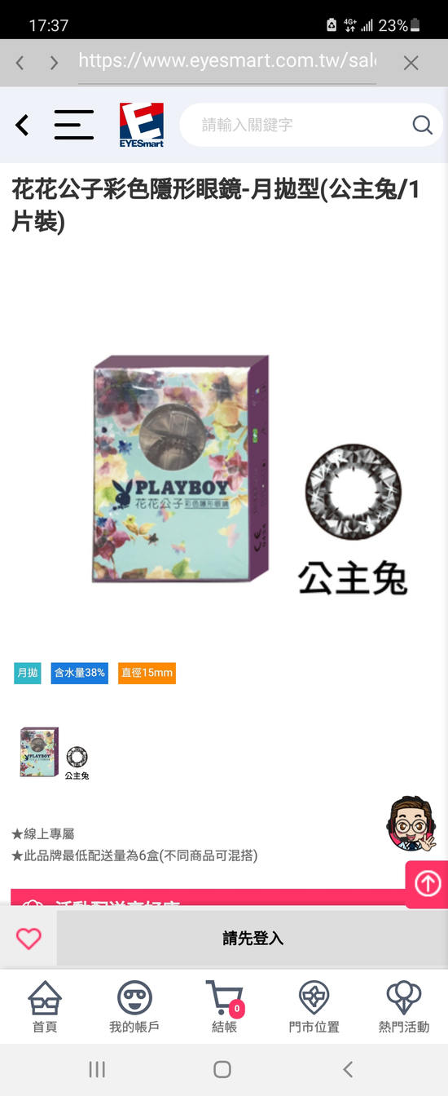Image resolution: width=448 pixels, height=1096 pixels.
Task: Open the customer service avatar chat
Action: tap(410, 824)
